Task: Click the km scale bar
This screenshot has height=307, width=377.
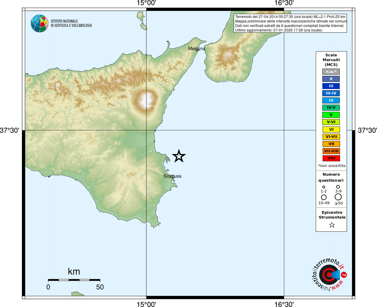Action: click(74, 280)
